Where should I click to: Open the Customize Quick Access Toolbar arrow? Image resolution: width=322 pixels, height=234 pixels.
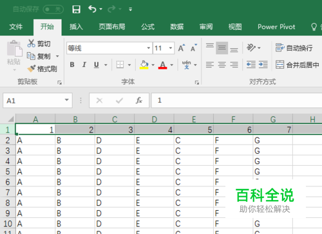click(130, 9)
